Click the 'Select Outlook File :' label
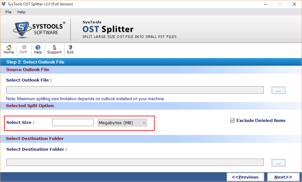 click(x=29, y=80)
